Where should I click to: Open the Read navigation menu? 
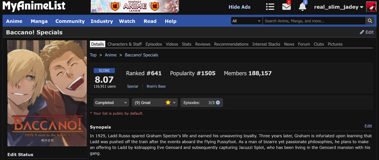point(150,21)
